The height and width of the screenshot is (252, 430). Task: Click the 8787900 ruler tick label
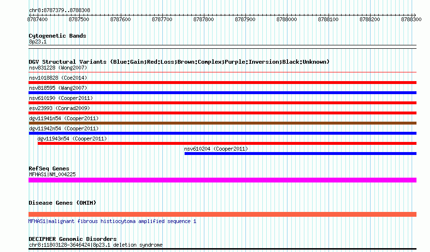click(245, 19)
